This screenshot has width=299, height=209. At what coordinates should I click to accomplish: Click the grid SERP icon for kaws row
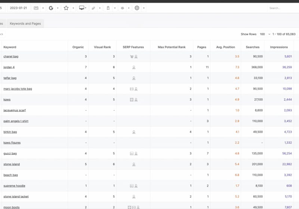[132, 100]
